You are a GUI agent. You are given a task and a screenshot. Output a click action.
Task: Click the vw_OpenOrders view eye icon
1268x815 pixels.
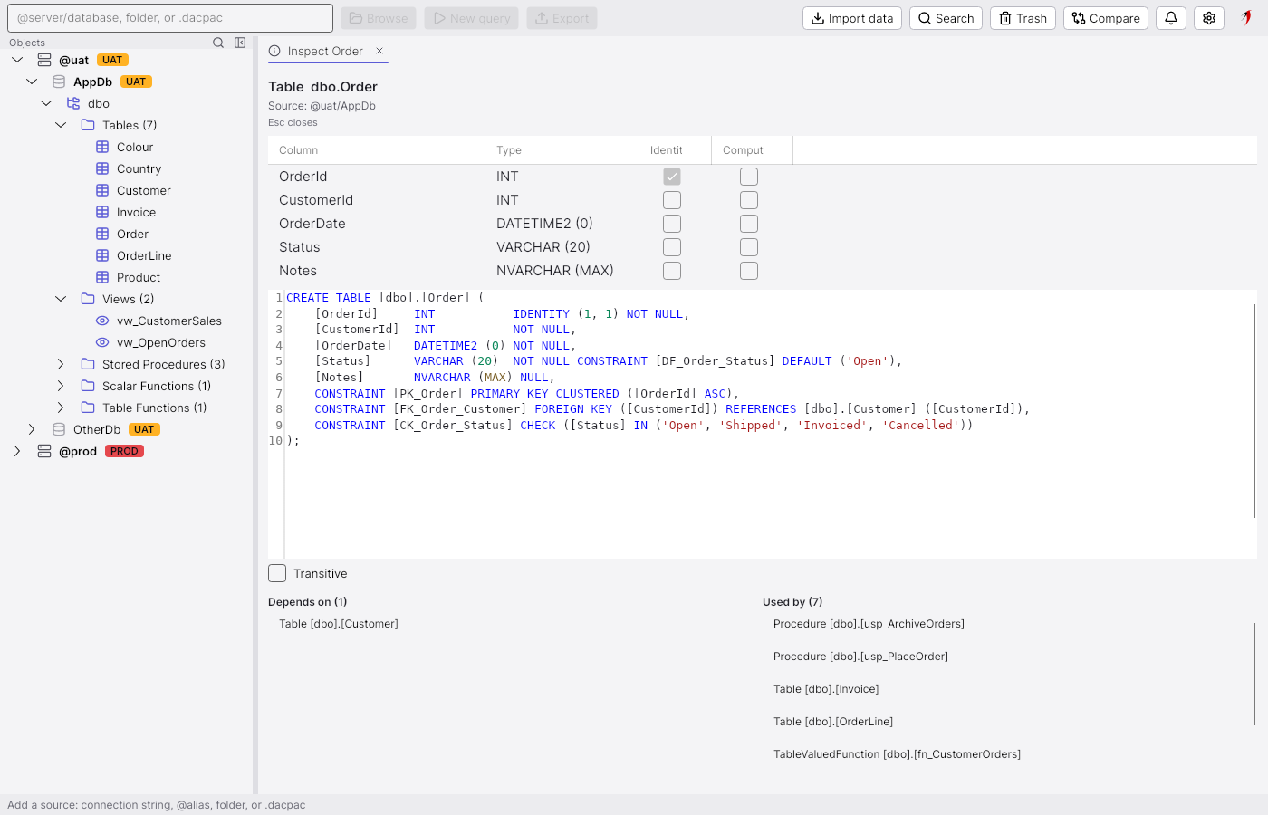point(102,342)
